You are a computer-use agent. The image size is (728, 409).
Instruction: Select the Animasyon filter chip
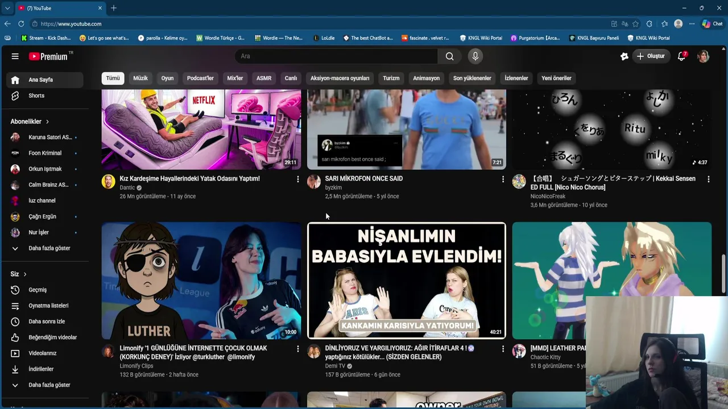[426, 78]
